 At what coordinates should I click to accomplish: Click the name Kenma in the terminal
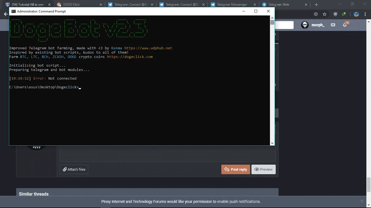pos(117,48)
